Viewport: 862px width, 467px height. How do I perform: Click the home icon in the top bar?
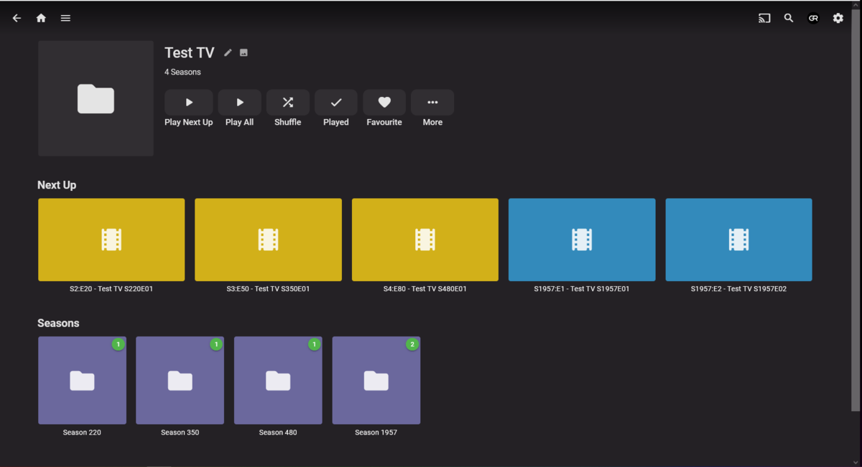tap(41, 18)
